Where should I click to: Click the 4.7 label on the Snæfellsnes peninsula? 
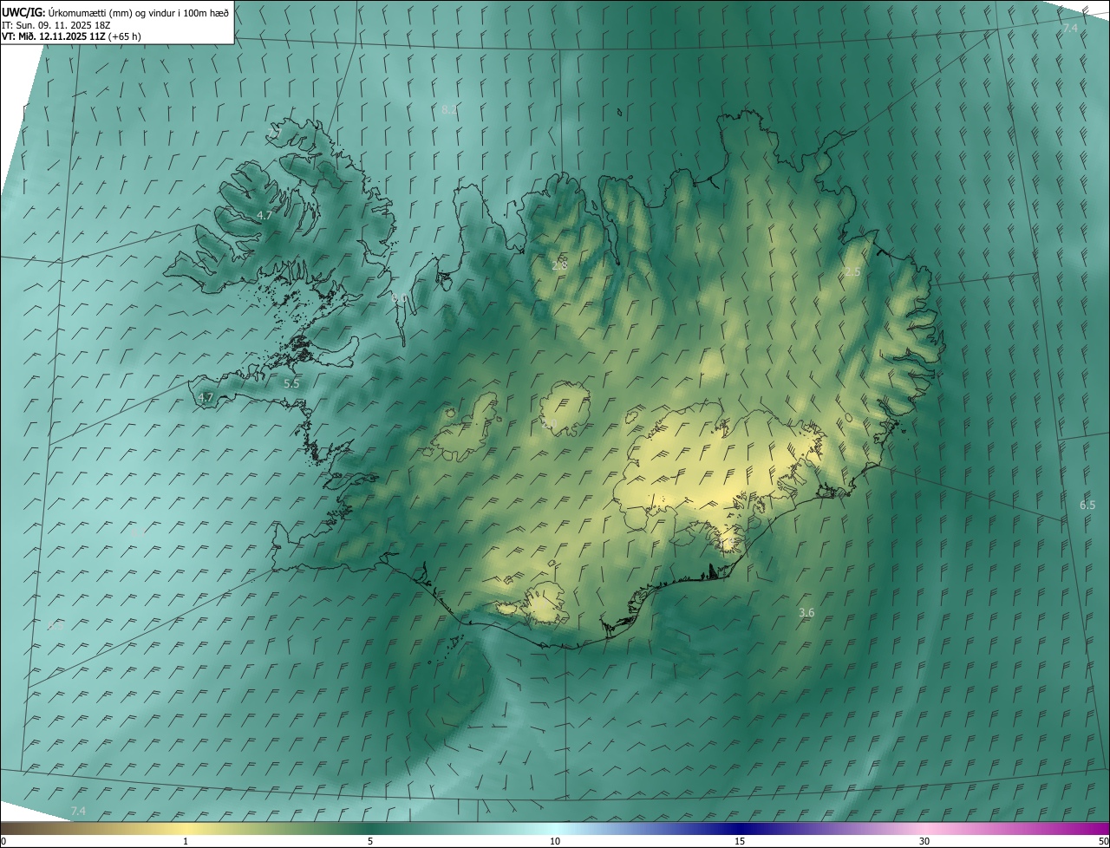tap(206, 398)
